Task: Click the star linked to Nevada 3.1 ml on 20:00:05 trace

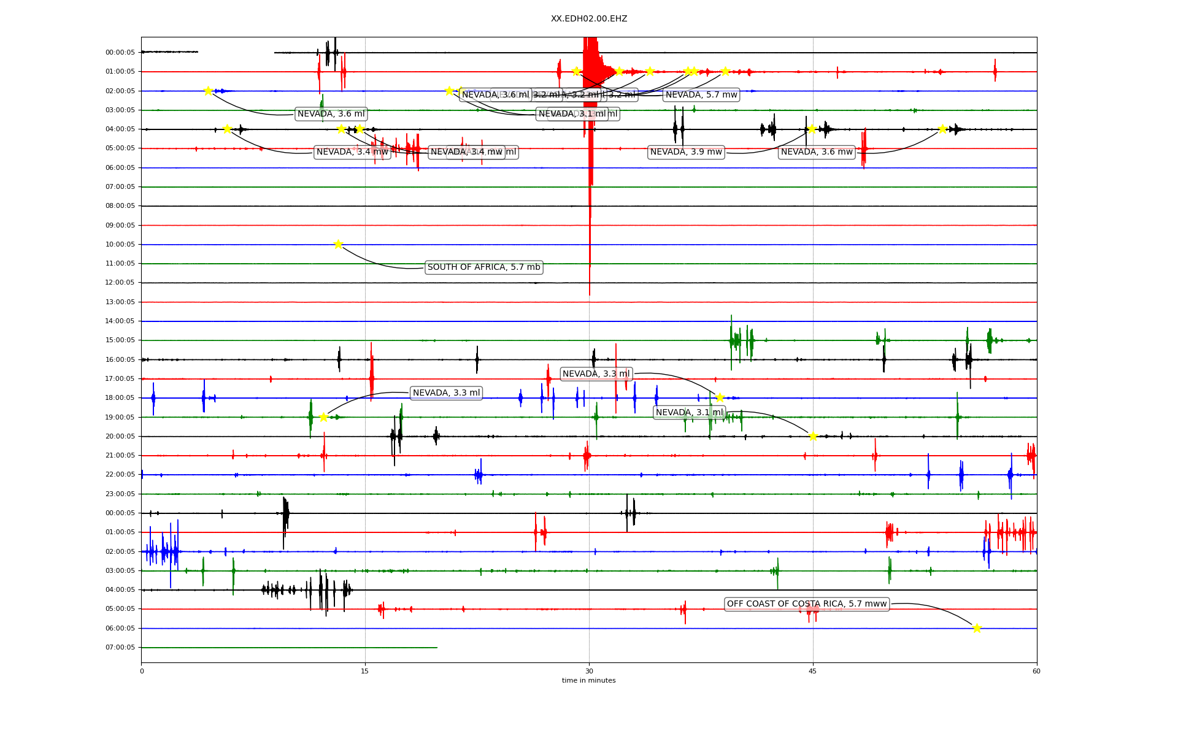Action: [813, 436]
